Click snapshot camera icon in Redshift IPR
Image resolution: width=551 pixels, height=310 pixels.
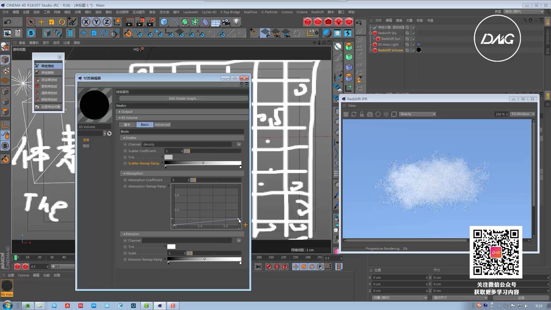click(x=370, y=114)
